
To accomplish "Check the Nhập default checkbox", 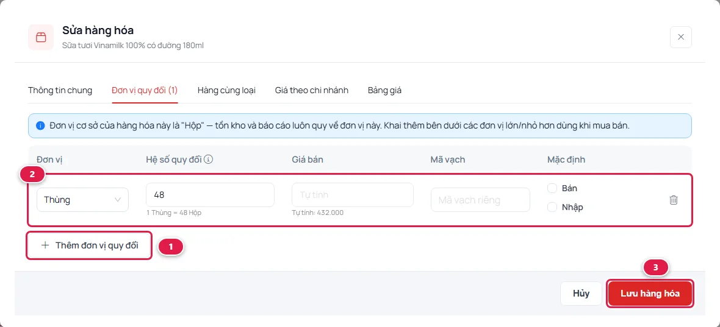I will point(552,208).
